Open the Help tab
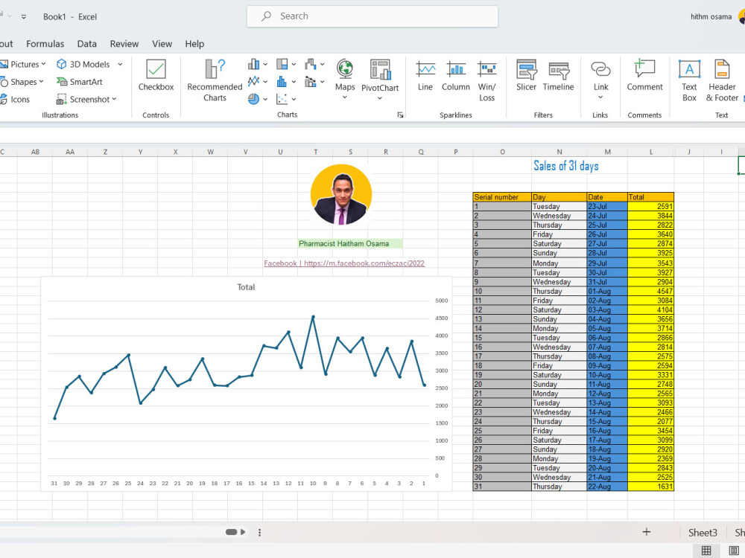The height and width of the screenshot is (558, 745). (x=194, y=44)
